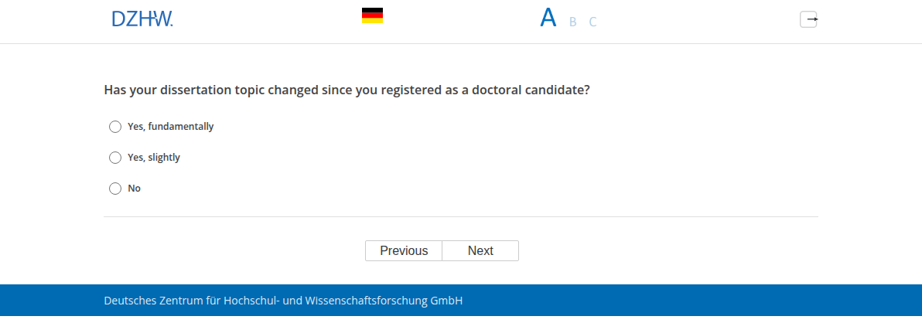Click the Deutsches Zentrum footer text
Image resolution: width=922 pixels, height=323 pixels.
pos(283,301)
